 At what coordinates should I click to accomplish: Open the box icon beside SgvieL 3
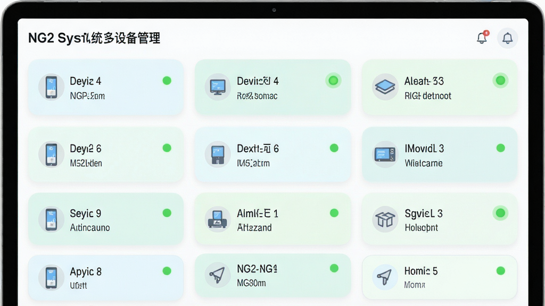pos(385,219)
